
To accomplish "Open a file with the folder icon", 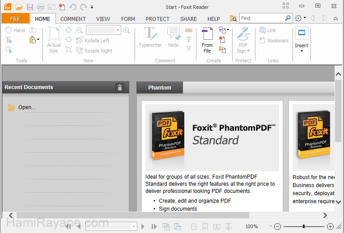I will pos(19,7).
